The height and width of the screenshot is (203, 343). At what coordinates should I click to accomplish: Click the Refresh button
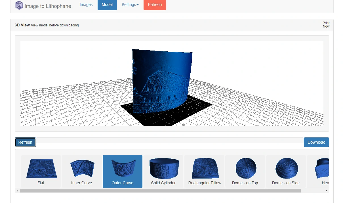pos(25,142)
